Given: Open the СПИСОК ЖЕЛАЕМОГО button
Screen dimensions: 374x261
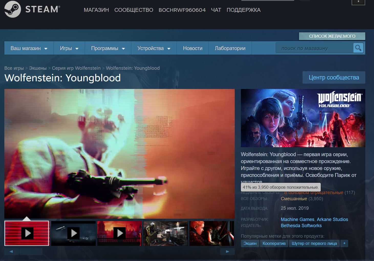Looking at the screenshot, I should pos(332,36).
